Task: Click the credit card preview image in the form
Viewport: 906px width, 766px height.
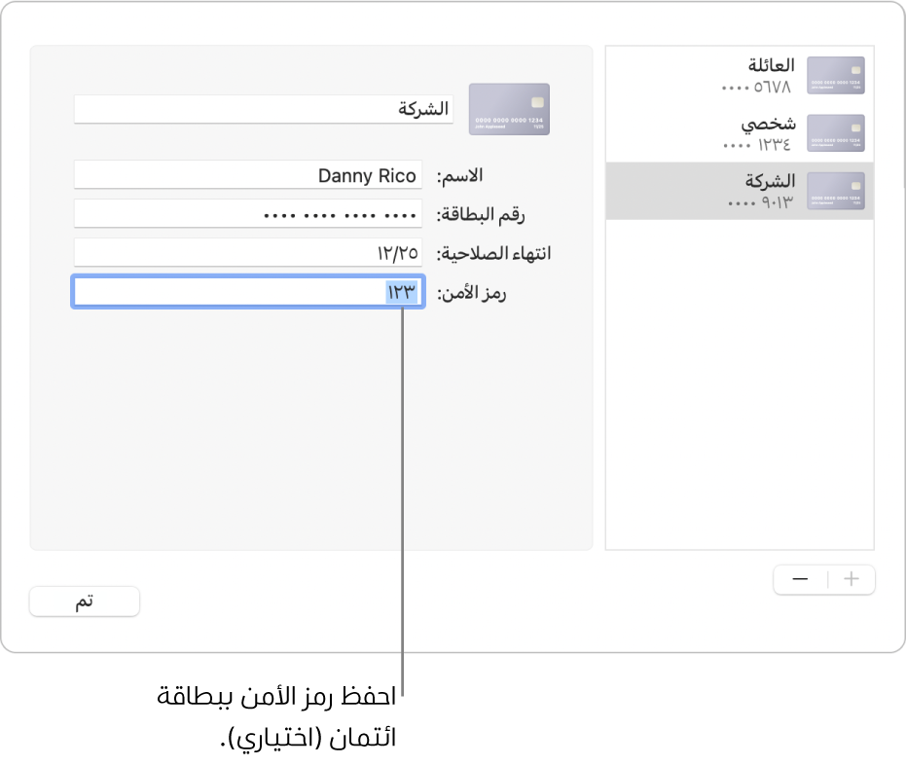Action: point(509,109)
